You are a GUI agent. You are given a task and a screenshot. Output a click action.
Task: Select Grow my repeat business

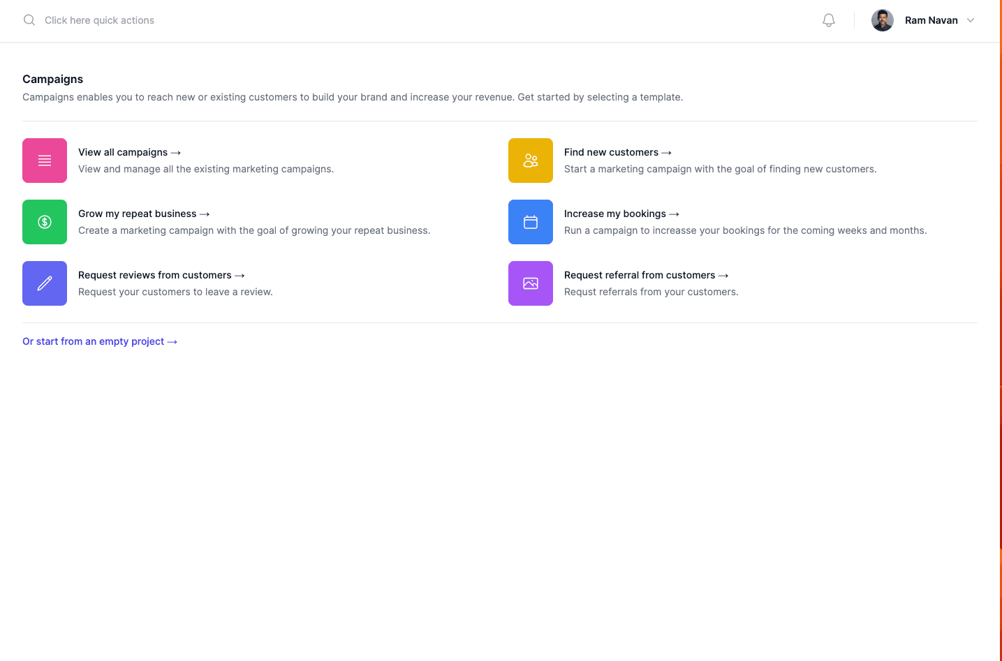(x=138, y=214)
